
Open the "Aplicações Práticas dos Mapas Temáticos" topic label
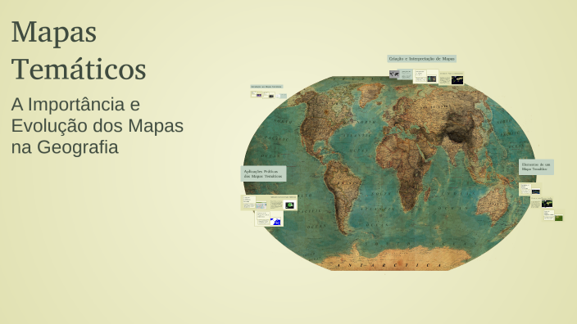pyautogui.click(x=263, y=173)
